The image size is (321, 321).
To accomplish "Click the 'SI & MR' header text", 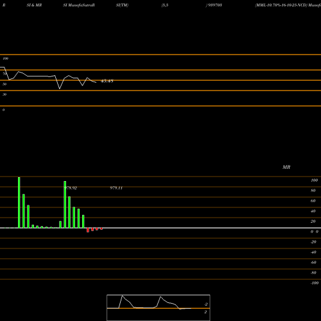I will pos(34,5).
